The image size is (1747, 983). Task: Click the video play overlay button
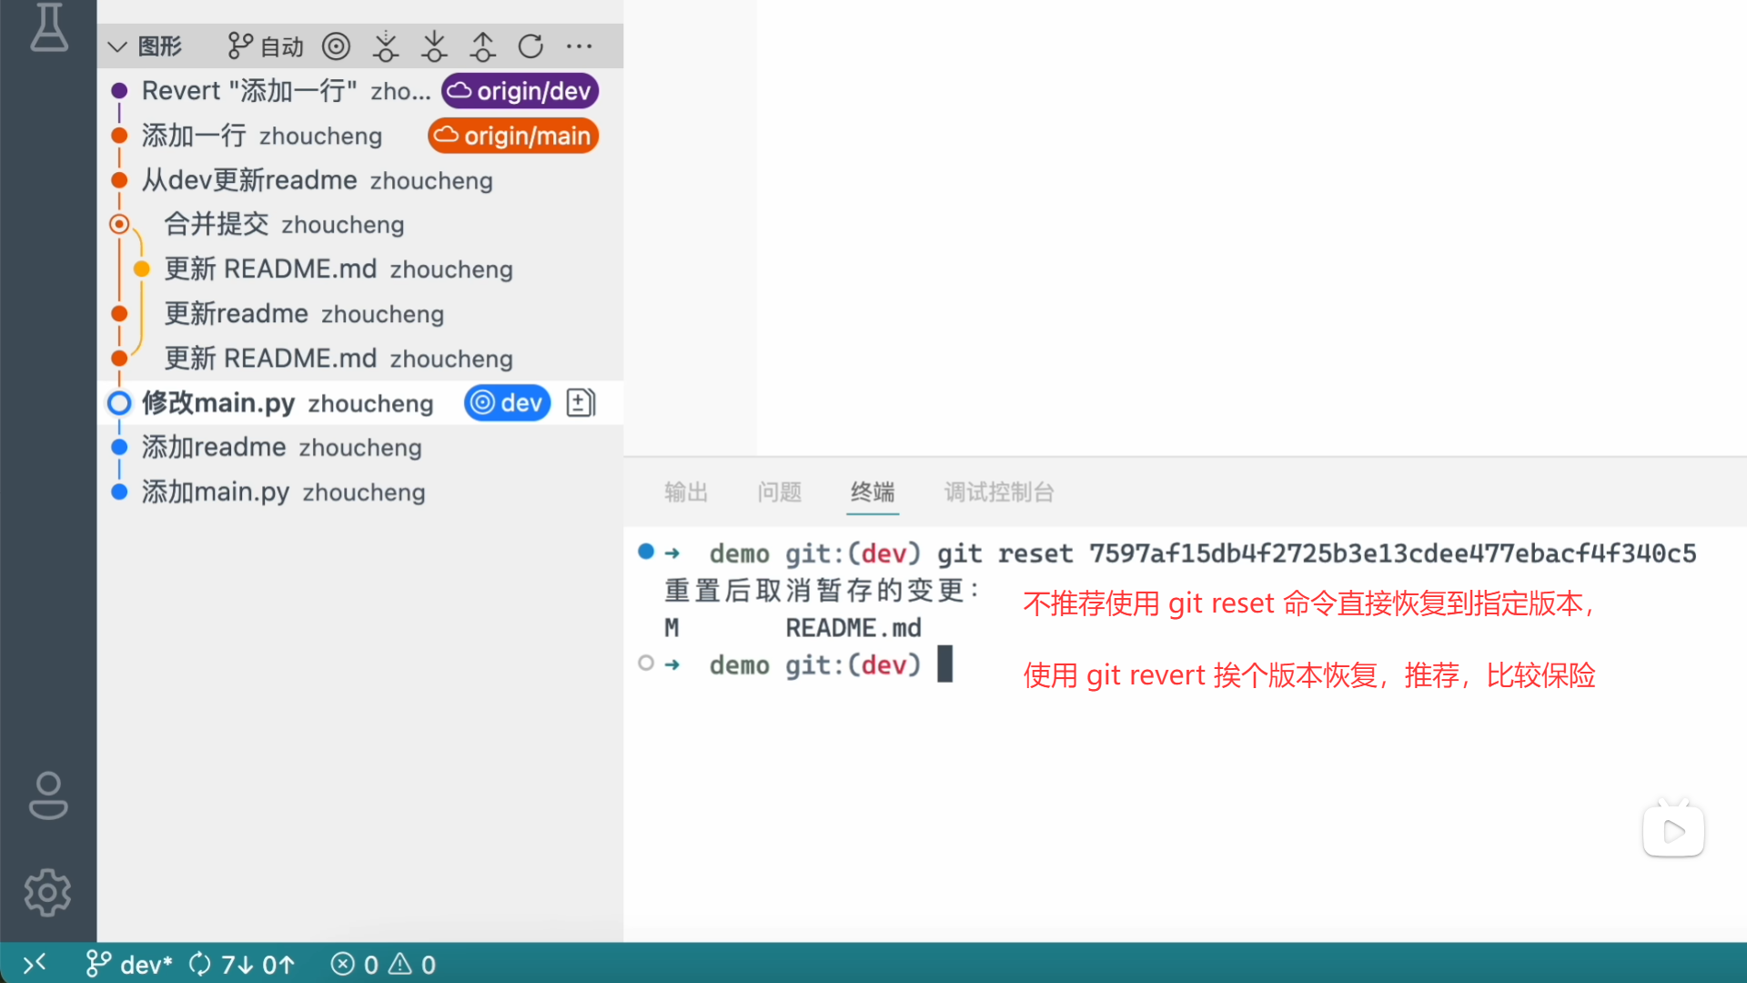tap(1673, 830)
